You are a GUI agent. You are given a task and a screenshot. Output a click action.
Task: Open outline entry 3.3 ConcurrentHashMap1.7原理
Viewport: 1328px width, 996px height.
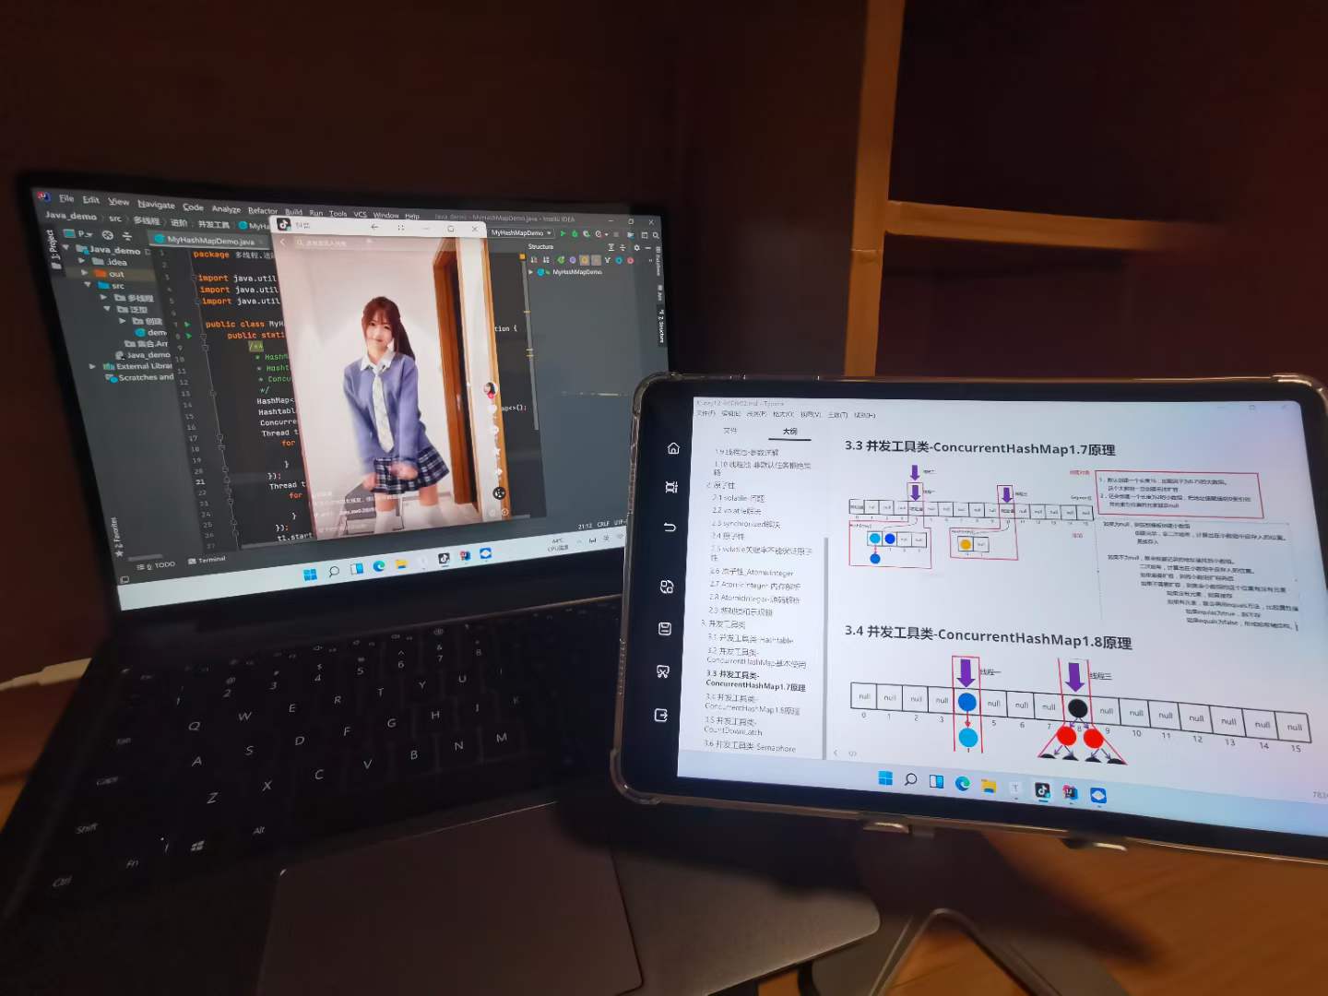tap(755, 681)
